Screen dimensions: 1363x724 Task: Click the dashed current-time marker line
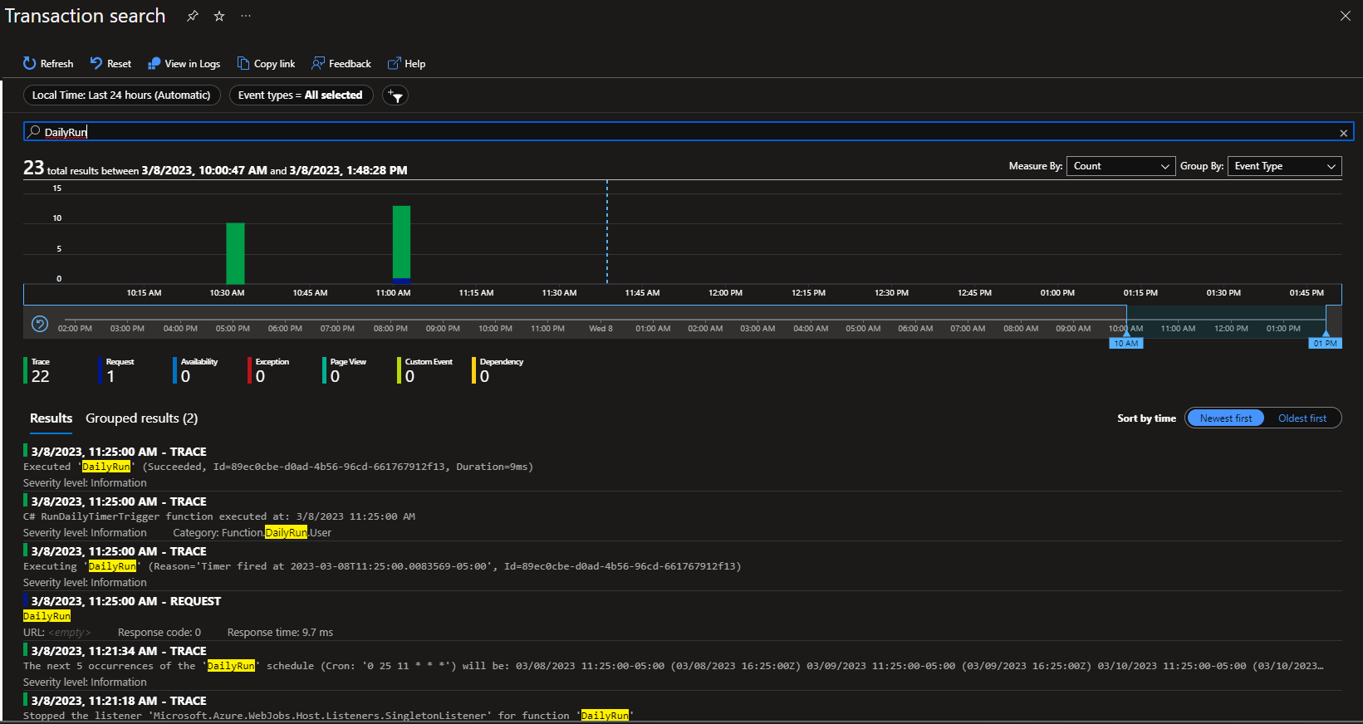pyautogui.click(x=607, y=232)
